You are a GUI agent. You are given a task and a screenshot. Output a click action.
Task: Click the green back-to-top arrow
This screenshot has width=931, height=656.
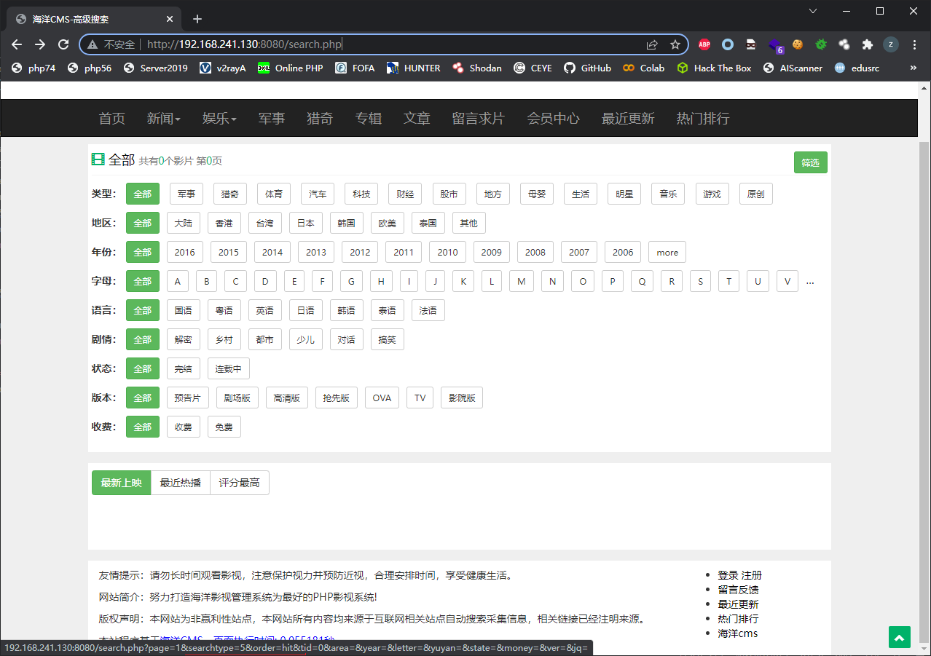click(899, 637)
